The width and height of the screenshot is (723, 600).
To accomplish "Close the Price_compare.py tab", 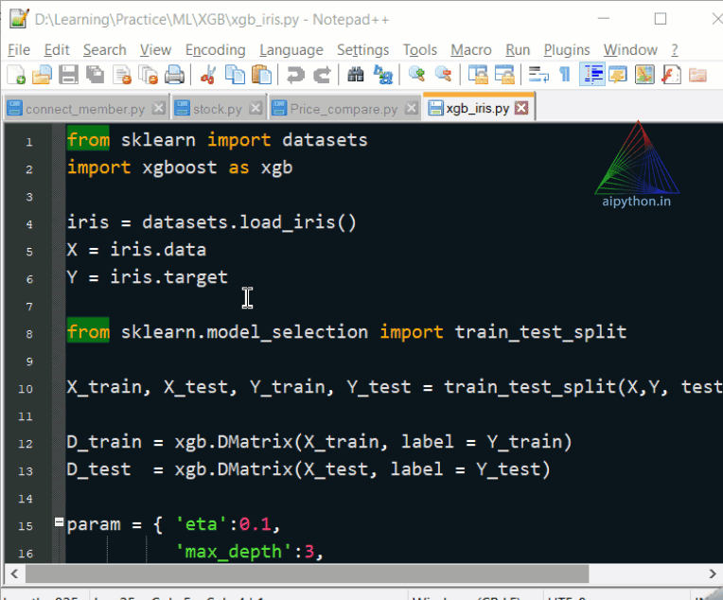I will pos(412,109).
